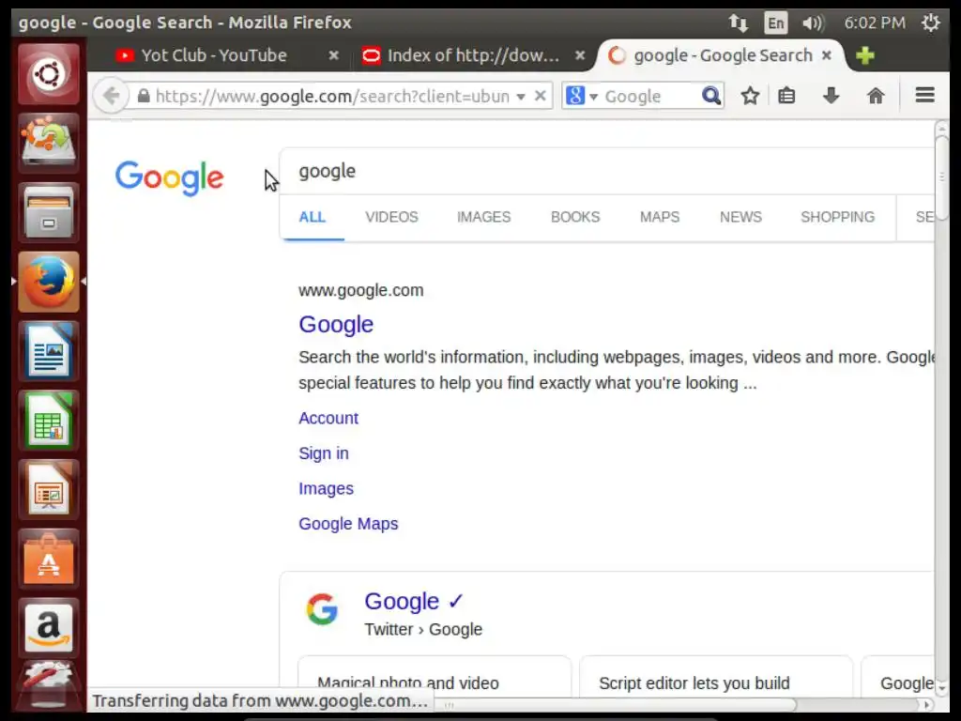Bookmark this page with the star icon
The width and height of the screenshot is (961, 721).
pyautogui.click(x=750, y=96)
